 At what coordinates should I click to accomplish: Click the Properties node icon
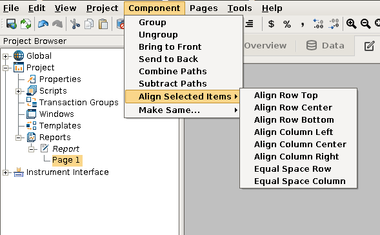coord(32,79)
